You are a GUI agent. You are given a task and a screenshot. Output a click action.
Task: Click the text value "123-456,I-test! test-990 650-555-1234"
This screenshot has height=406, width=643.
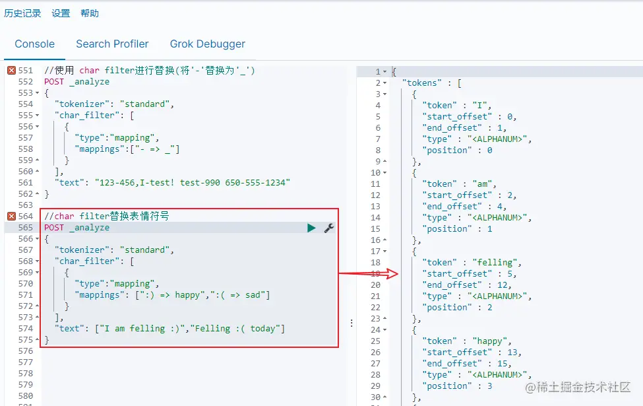click(x=193, y=183)
